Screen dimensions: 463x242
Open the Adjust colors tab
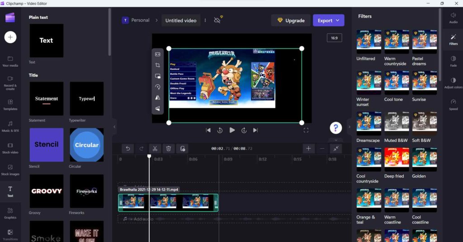pos(453,83)
